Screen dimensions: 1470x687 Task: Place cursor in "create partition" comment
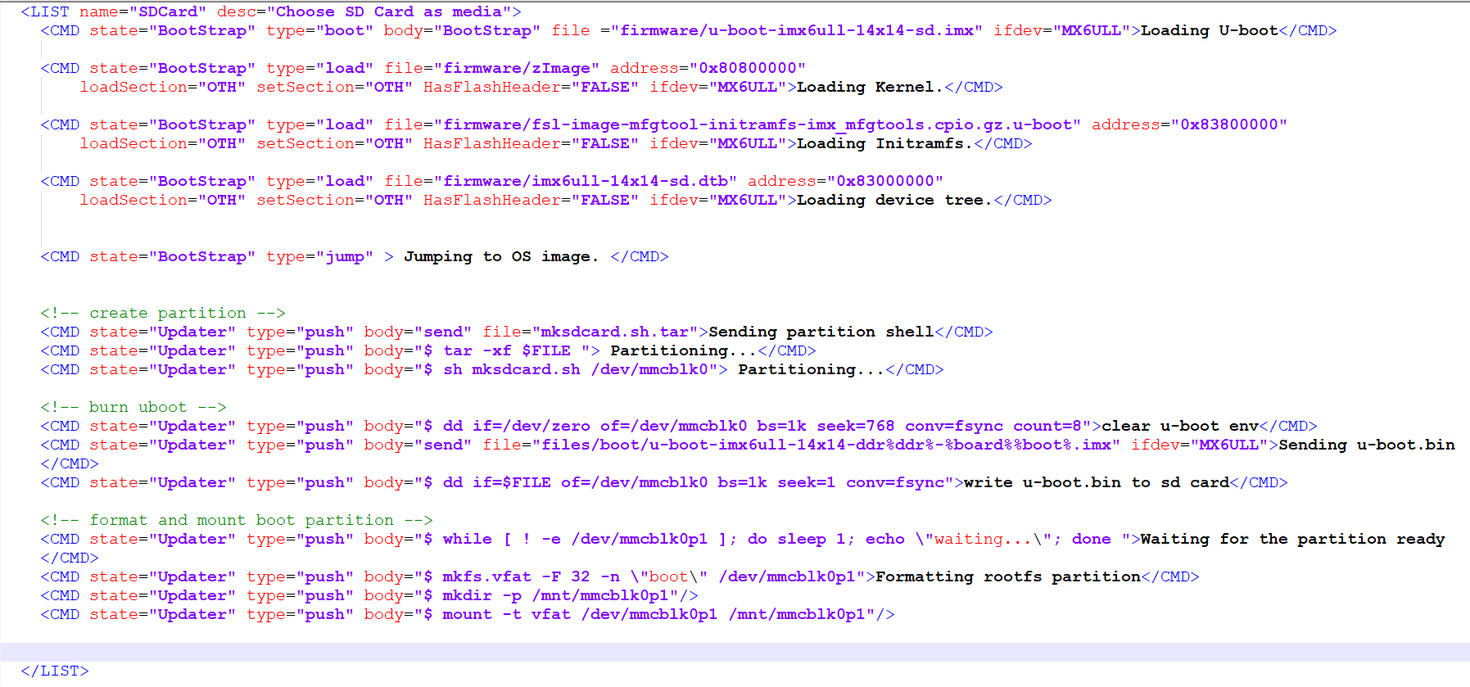coord(163,313)
